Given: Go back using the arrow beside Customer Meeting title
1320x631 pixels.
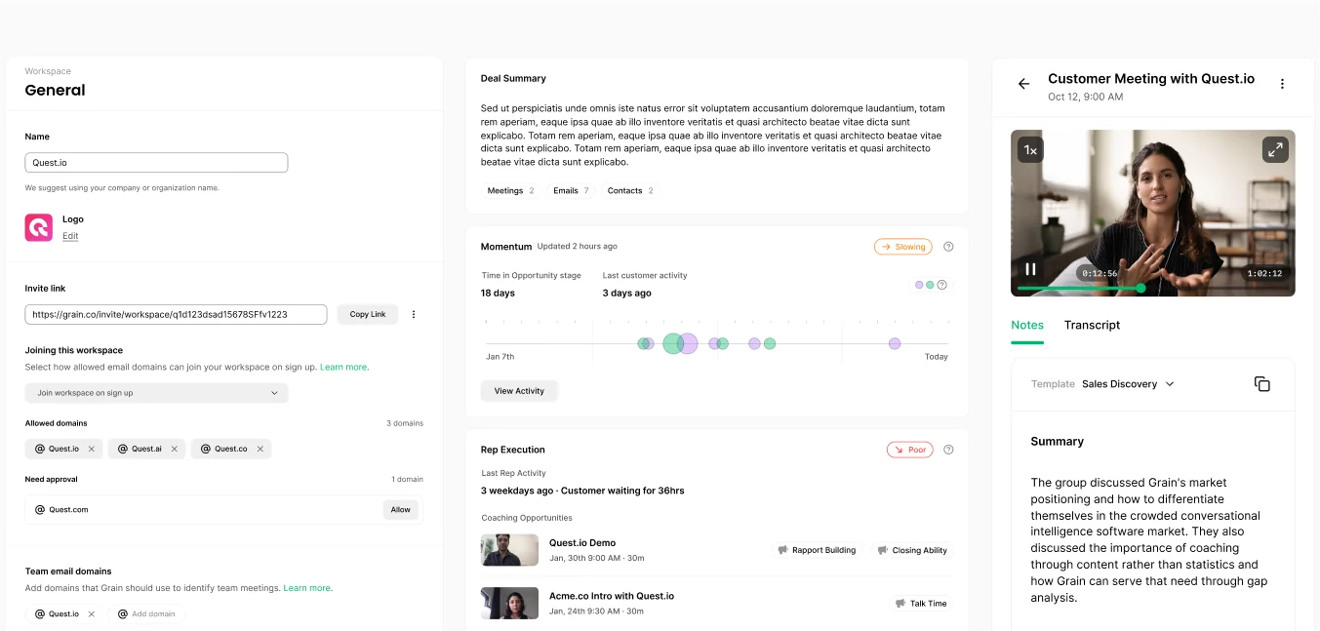Looking at the screenshot, I should tap(1023, 84).
